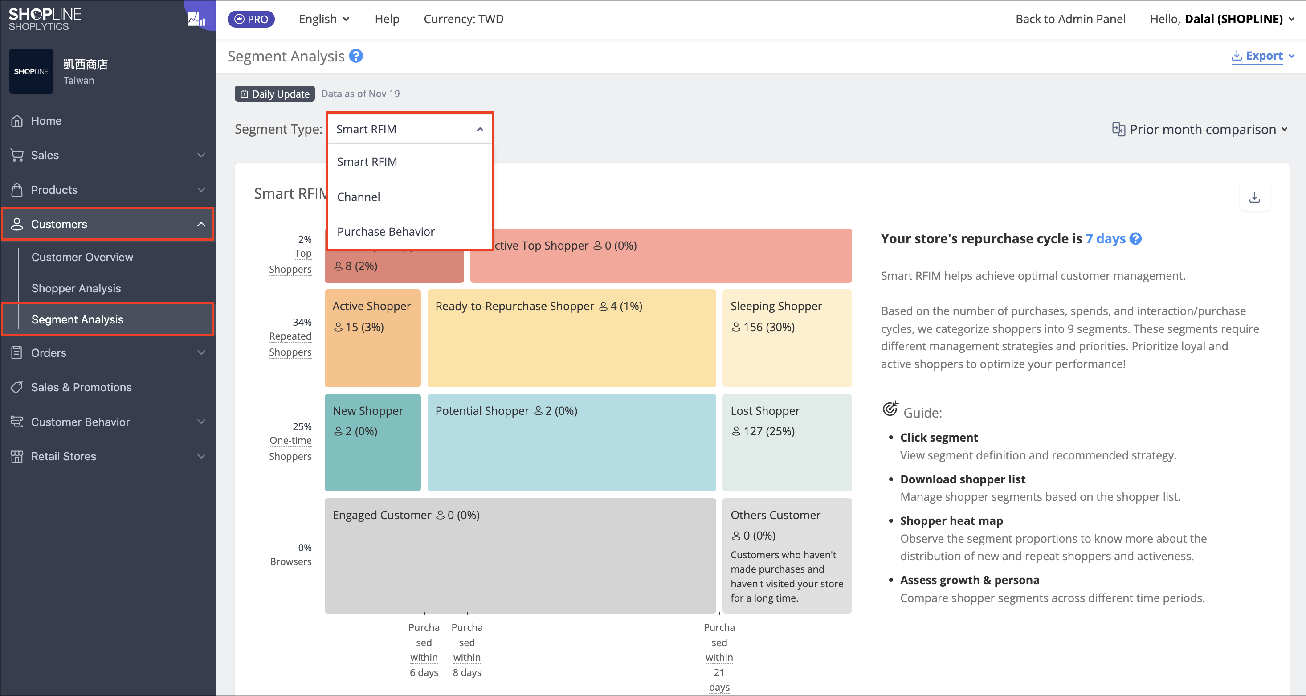Screen dimensions: 1306x696
Task: Click the Lost Shopper segment tile
Action: (787, 442)
